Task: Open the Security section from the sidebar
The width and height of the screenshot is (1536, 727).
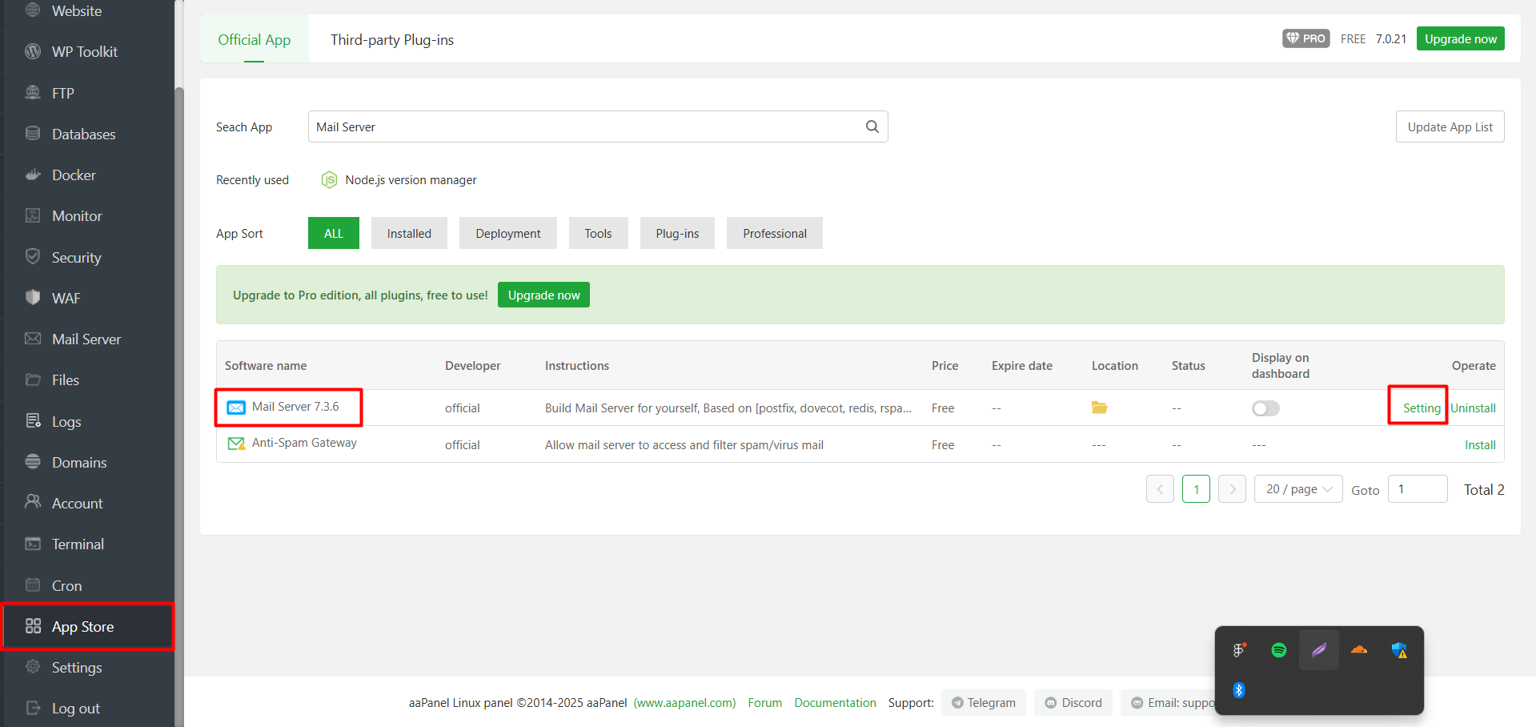Action: click(76, 257)
